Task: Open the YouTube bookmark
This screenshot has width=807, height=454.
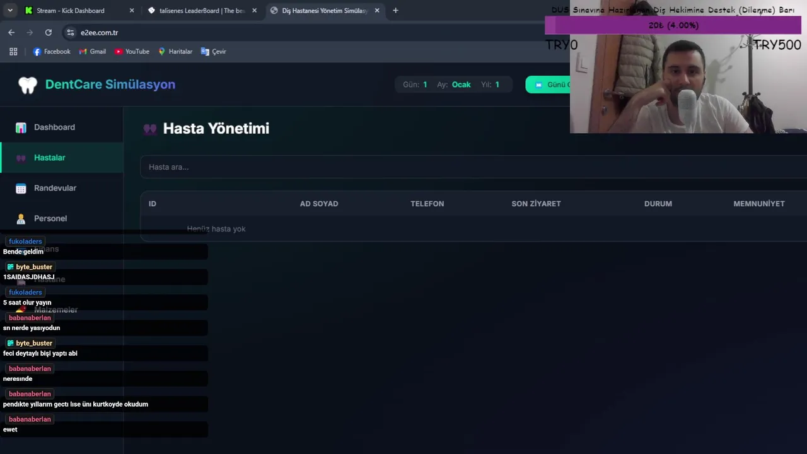Action: [132, 52]
